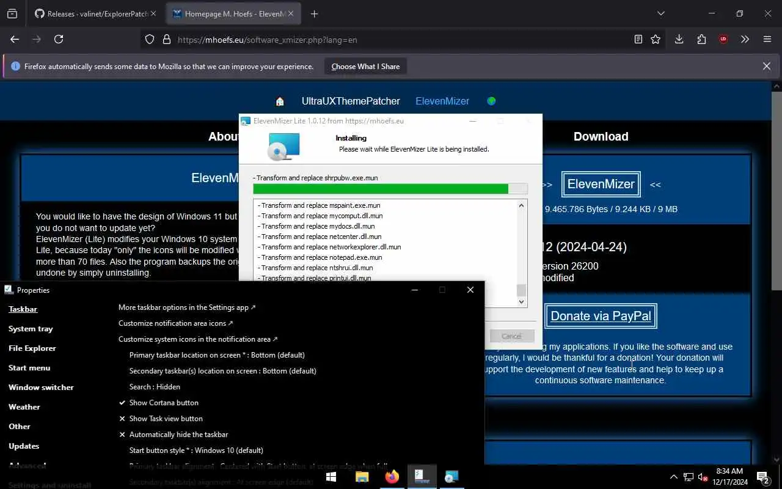Select Weather section in Properties
Viewport: 782px width, 489px height.
coord(24,407)
